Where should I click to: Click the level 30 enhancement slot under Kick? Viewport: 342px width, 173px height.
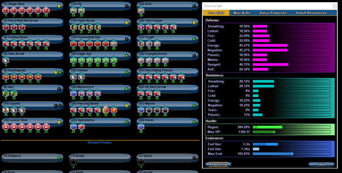[x=141, y=11]
